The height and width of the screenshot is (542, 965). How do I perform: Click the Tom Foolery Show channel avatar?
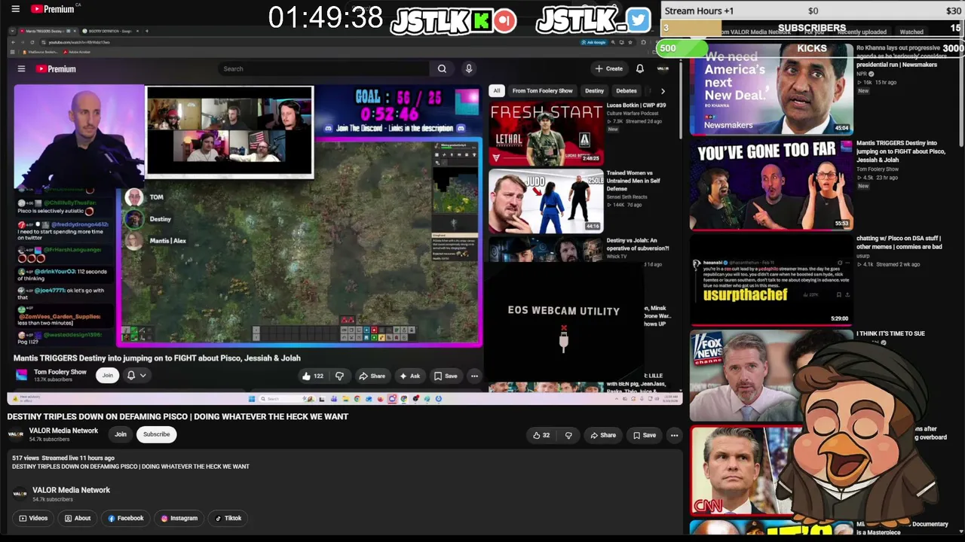pos(21,375)
